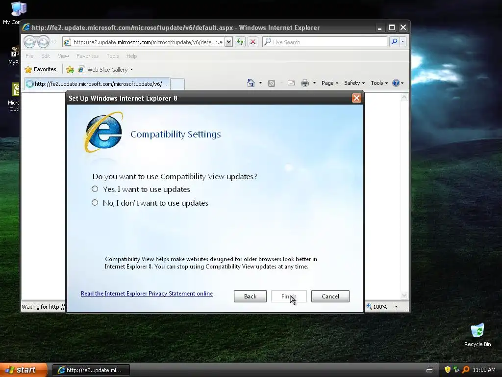
Task: Click the Print icon
Action: (x=305, y=83)
